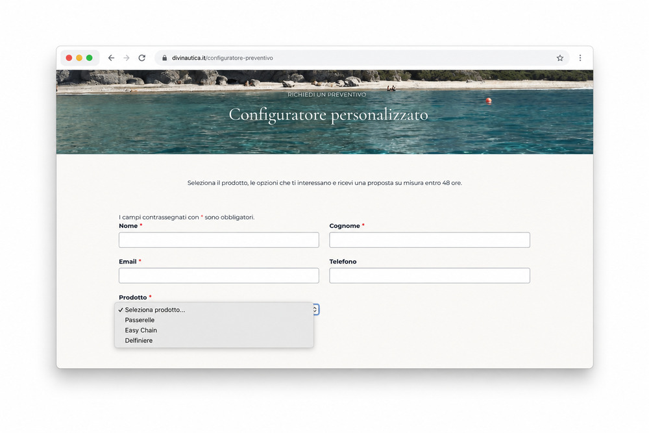Click the address bar URL divinautica.it
Viewport: 649px width, 433px height.
(222, 58)
